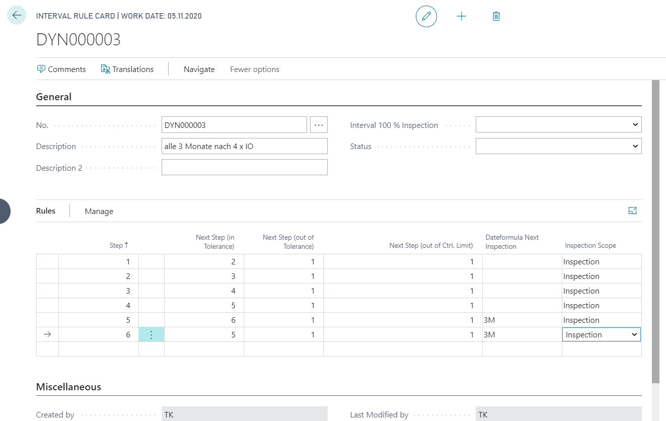Collapse the General section heading
Viewport: 666px width, 421px height.
[x=54, y=97]
